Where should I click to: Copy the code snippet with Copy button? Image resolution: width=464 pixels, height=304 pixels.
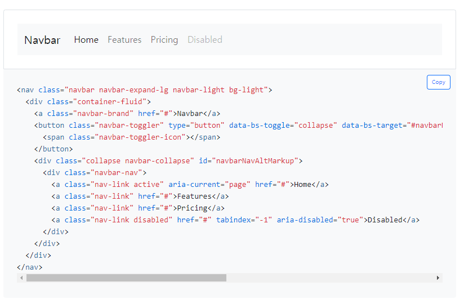438,82
